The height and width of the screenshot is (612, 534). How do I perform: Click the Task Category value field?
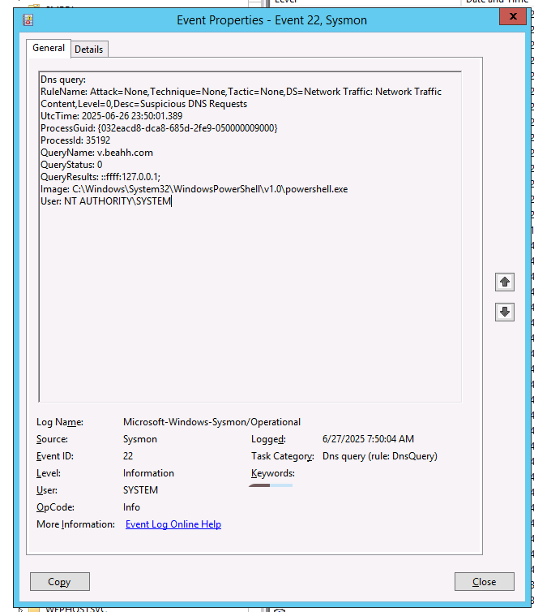[379, 456]
